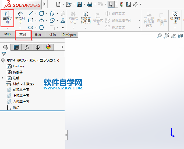Select 材质 <未指定> item

click(20, 84)
